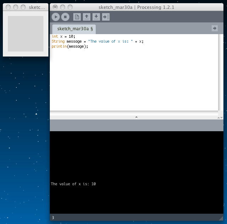This screenshot has width=227, height=224.
Task: Export the sketch as applet
Action: [106, 17]
